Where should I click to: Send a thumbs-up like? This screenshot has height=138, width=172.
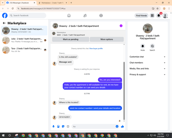pyautogui.click(x=122, y=127)
